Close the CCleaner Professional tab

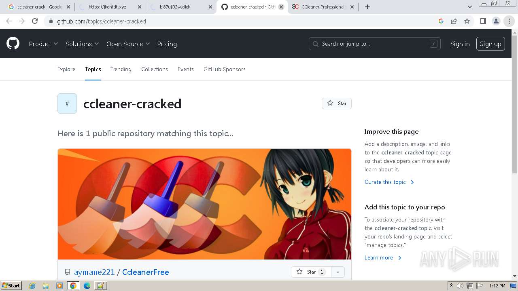point(352,7)
